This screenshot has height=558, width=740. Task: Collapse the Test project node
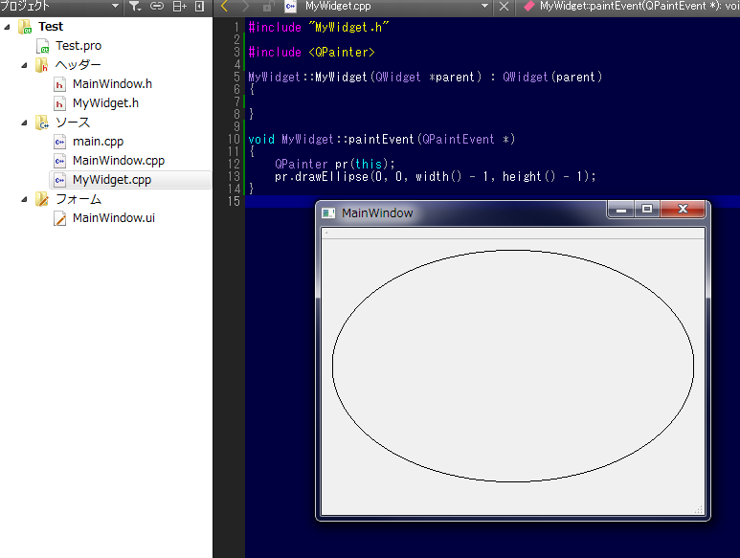pyautogui.click(x=7, y=27)
